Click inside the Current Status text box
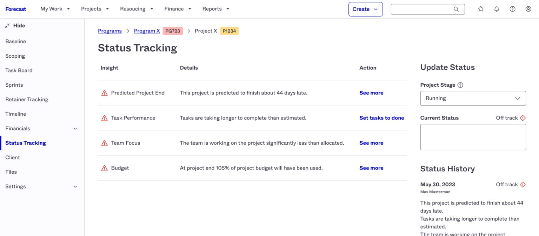The width and height of the screenshot is (539, 236). point(473,137)
